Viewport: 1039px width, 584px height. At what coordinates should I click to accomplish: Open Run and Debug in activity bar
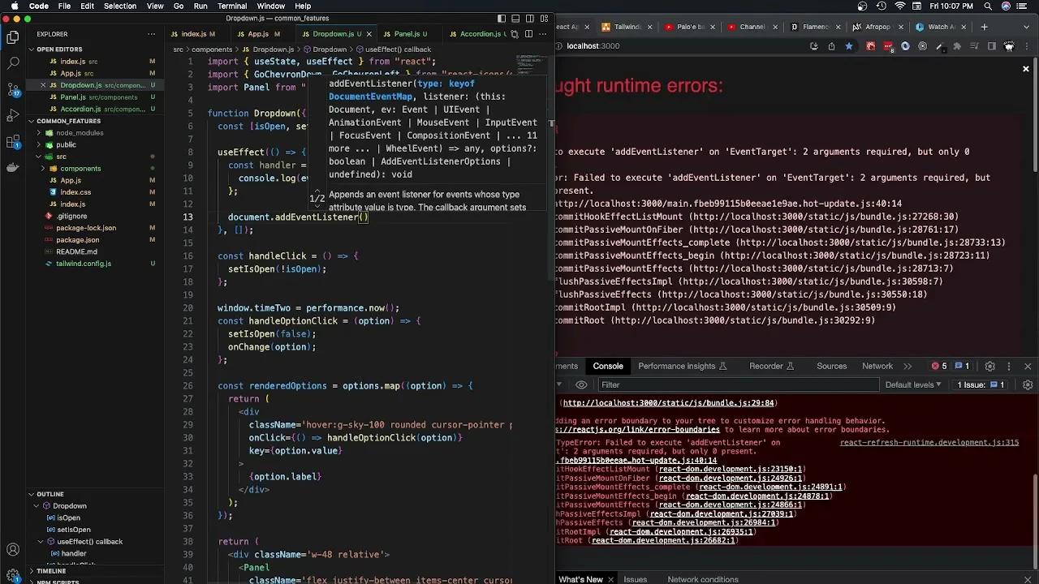12,114
